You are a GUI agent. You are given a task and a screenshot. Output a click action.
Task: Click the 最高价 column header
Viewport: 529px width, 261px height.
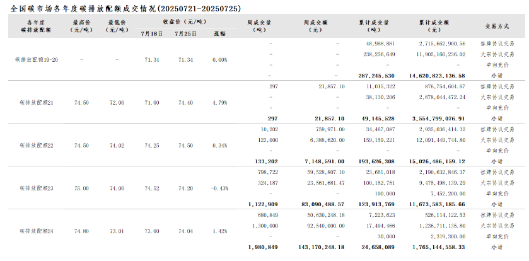click(x=81, y=26)
